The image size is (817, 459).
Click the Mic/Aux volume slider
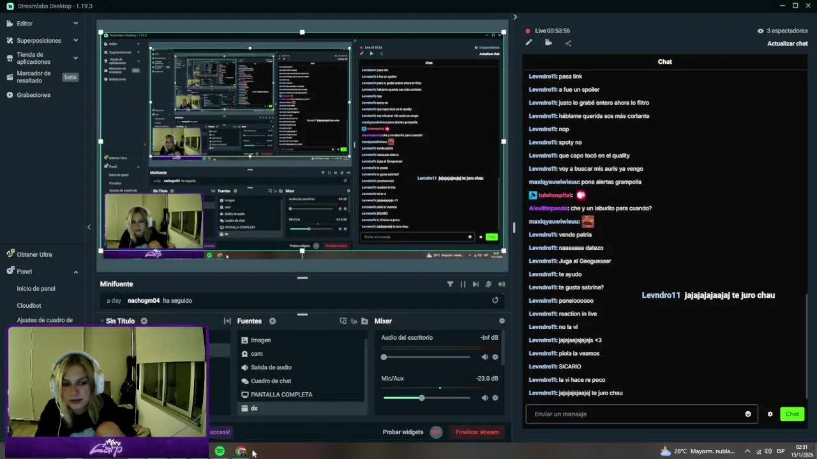point(426,398)
